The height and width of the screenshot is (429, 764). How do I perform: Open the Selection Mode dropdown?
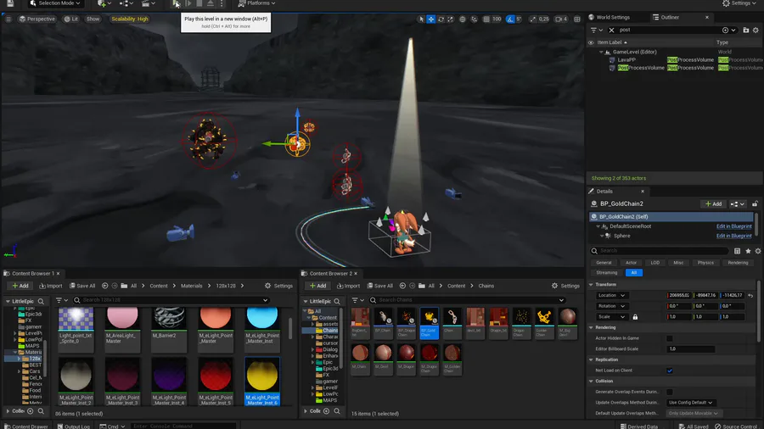click(x=56, y=3)
